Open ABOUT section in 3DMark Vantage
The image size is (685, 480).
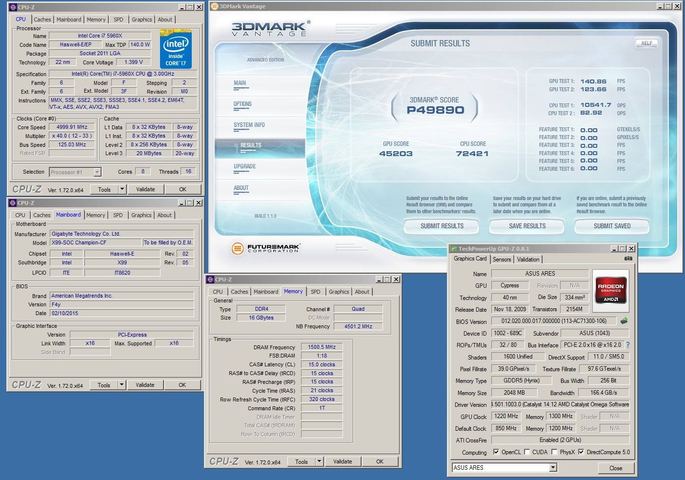[241, 188]
